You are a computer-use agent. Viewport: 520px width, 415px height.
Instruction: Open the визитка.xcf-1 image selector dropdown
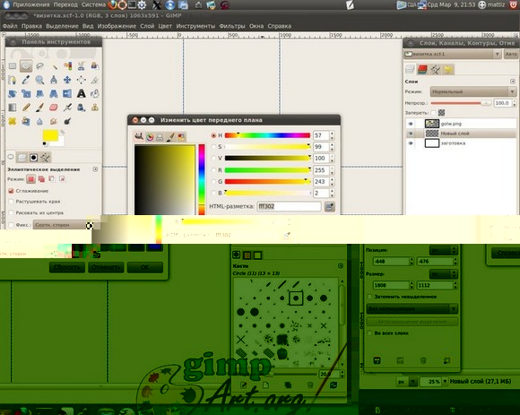[453, 54]
